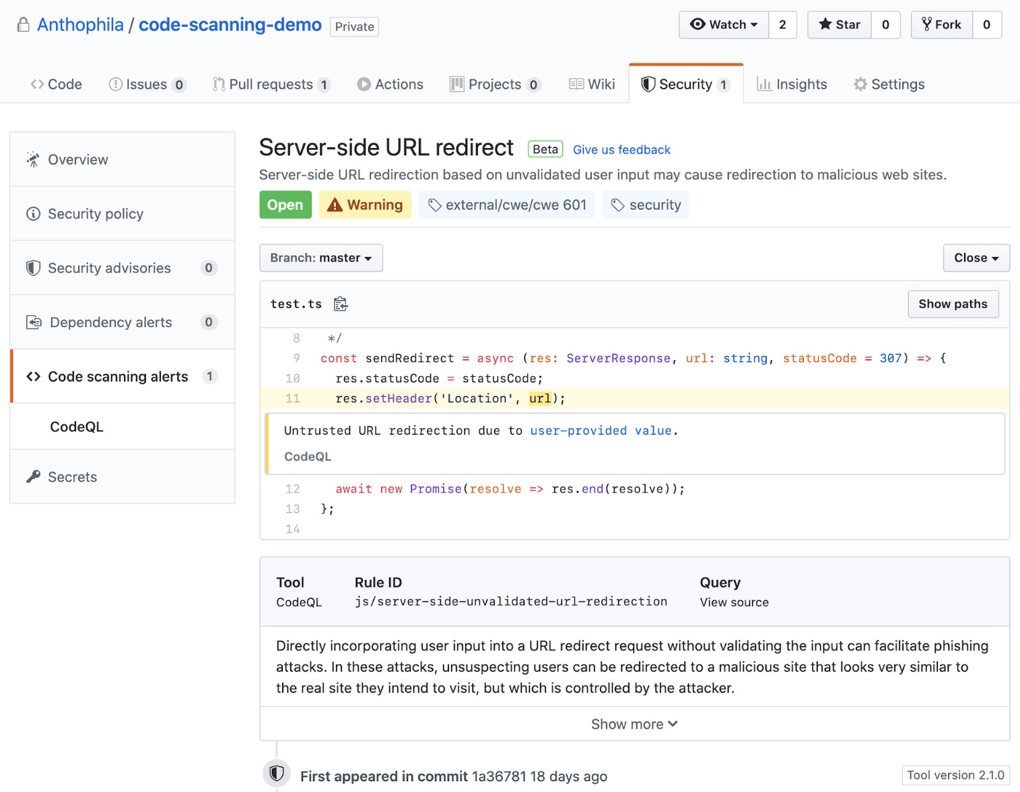1020x792 pixels.
Task: Click the info icon next to Security policy
Action: click(x=32, y=213)
